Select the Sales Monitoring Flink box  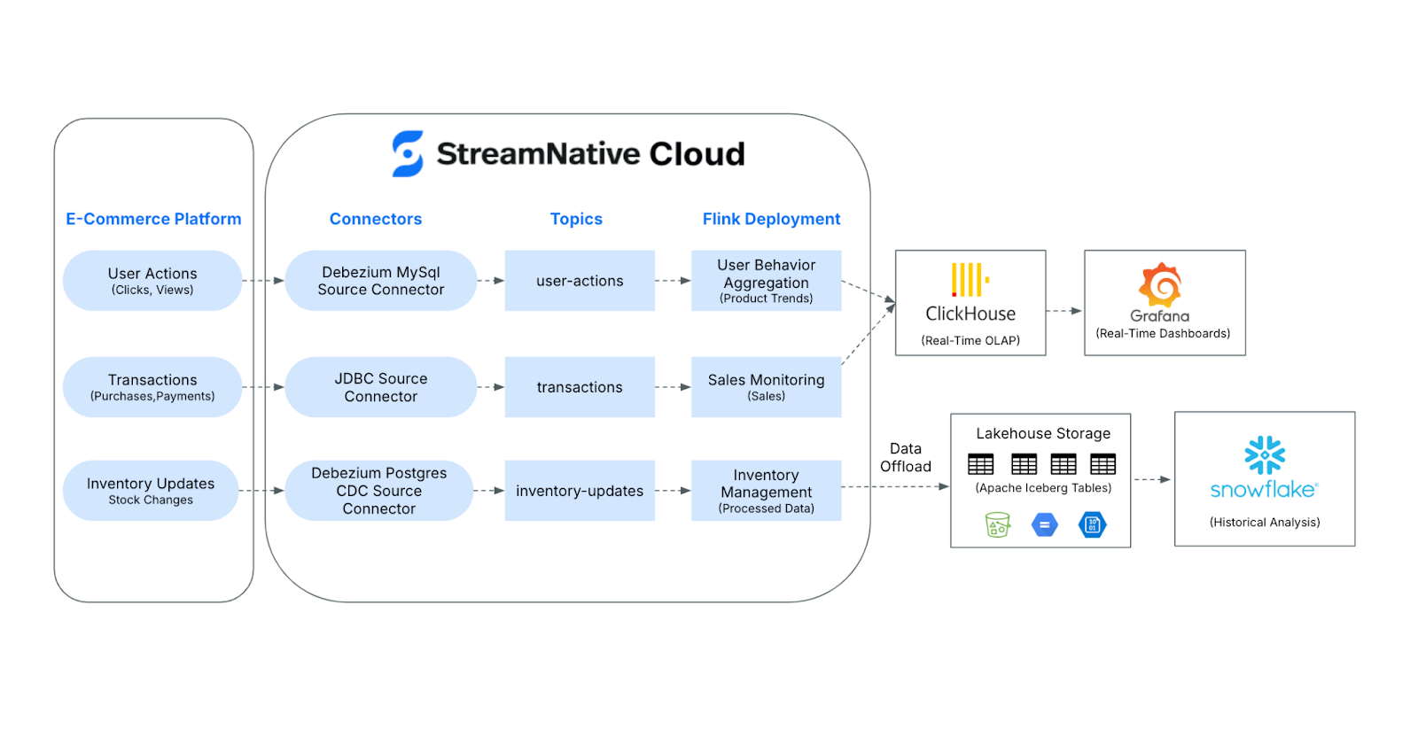point(766,387)
